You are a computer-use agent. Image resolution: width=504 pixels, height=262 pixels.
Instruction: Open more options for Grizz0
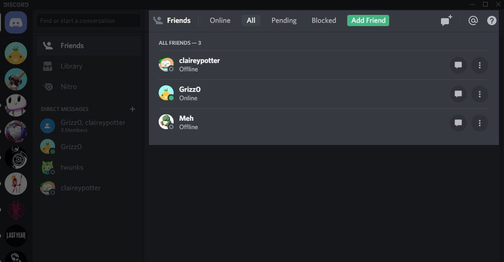(480, 94)
